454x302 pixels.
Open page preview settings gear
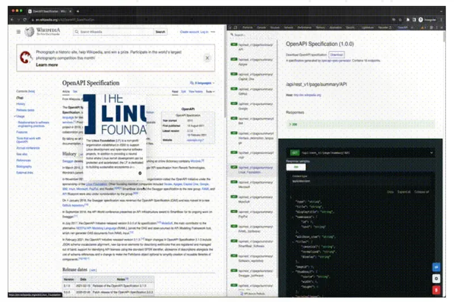pyautogui.click(x=140, y=173)
